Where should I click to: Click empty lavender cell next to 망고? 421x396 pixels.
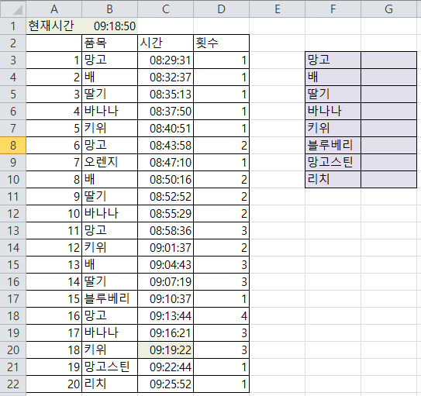tap(388, 60)
